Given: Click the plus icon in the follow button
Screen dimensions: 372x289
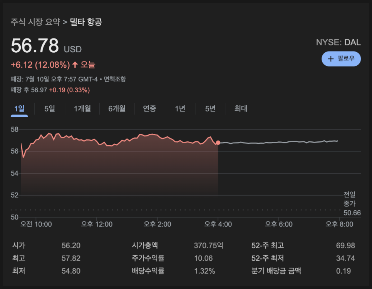Looking at the screenshot, I should coord(330,59).
